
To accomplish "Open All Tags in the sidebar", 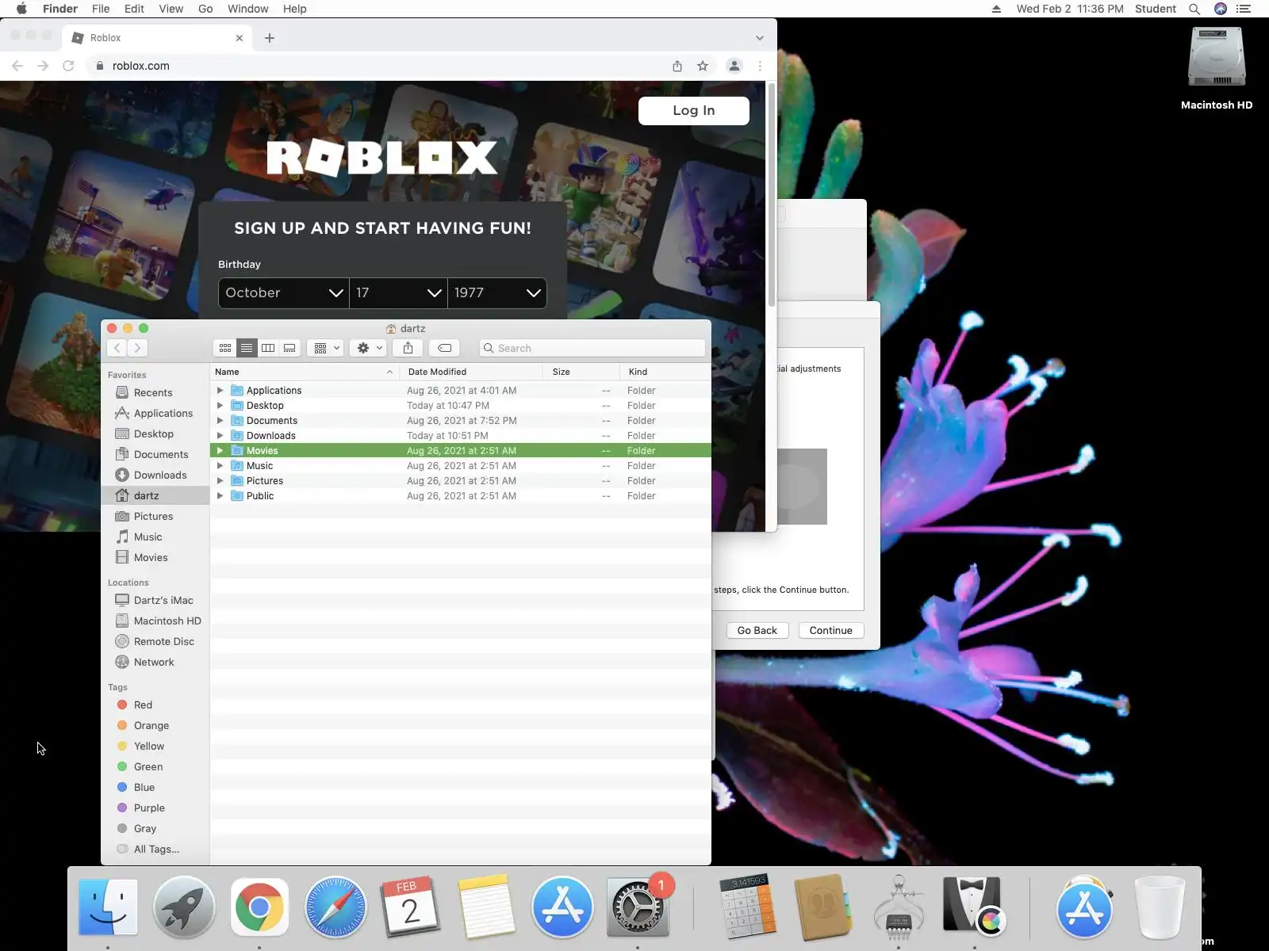I will (x=156, y=850).
